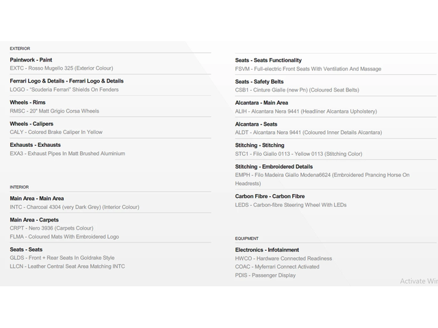
Task: Select the INTC Charcoal 4304 interior colour line
Action: 74,207
